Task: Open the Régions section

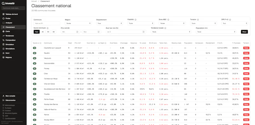Action: [9, 57]
